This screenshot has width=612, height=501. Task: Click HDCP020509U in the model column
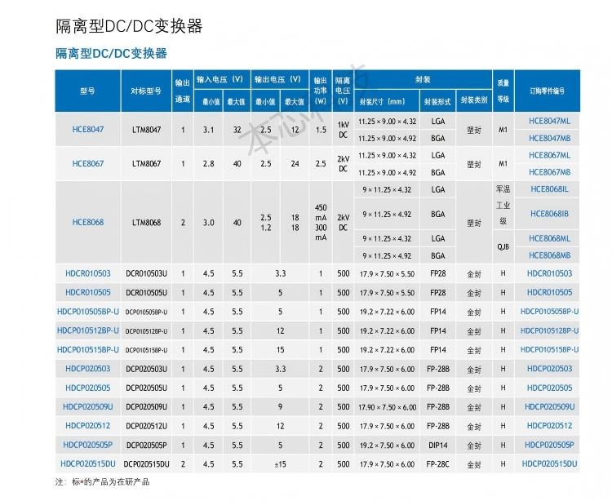pyautogui.click(x=87, y=406)
